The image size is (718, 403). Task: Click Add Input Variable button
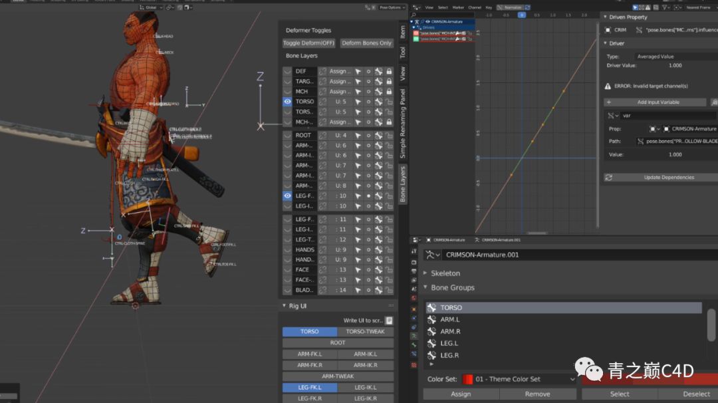(x=656, y=102)
